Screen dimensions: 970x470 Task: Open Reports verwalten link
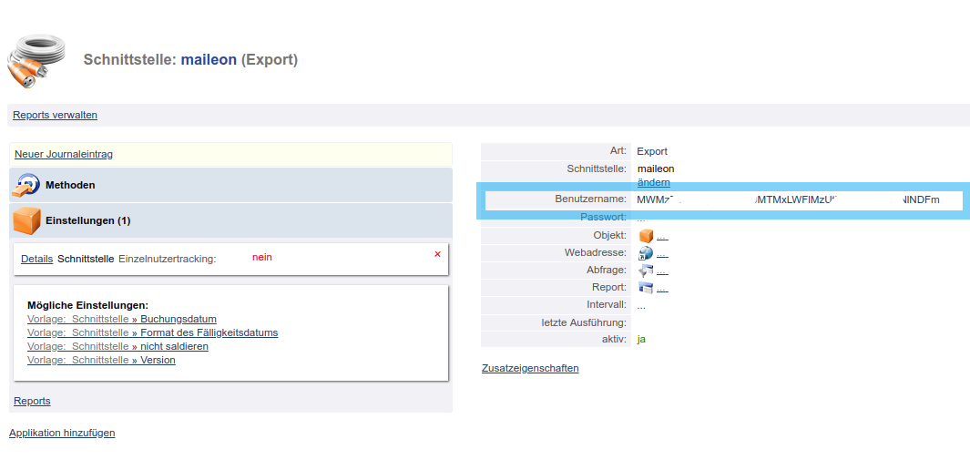(55, 115)
